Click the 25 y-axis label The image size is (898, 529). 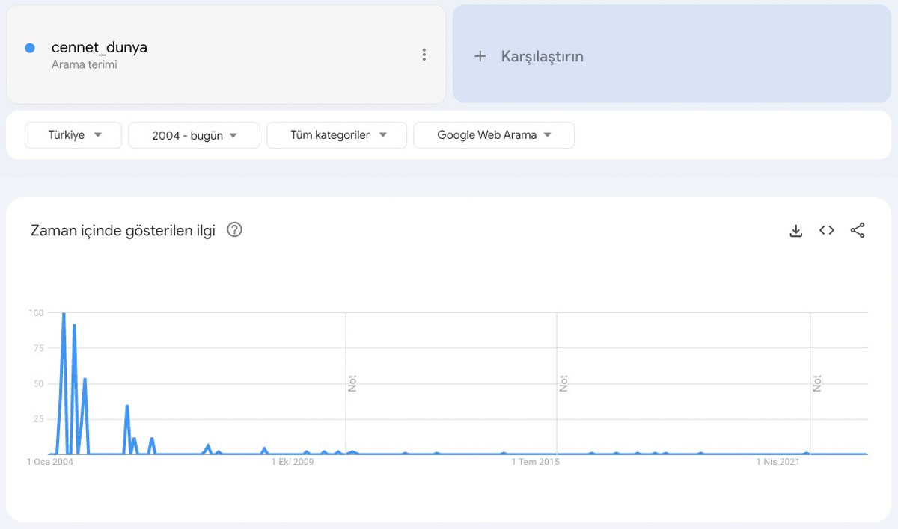tap(37, 419)
